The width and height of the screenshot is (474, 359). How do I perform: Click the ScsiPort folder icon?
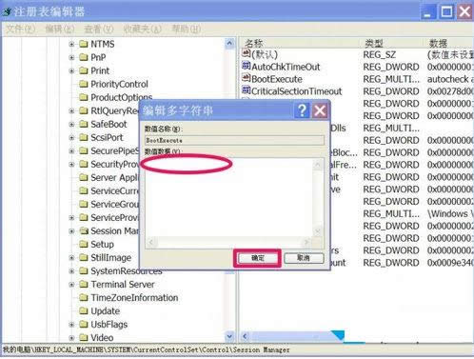(x=84, y=137)
